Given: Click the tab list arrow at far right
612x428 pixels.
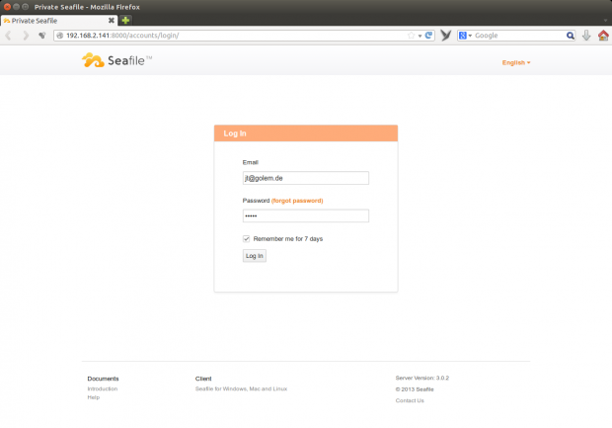Looking at the screenshot, I should click(605, 21).
